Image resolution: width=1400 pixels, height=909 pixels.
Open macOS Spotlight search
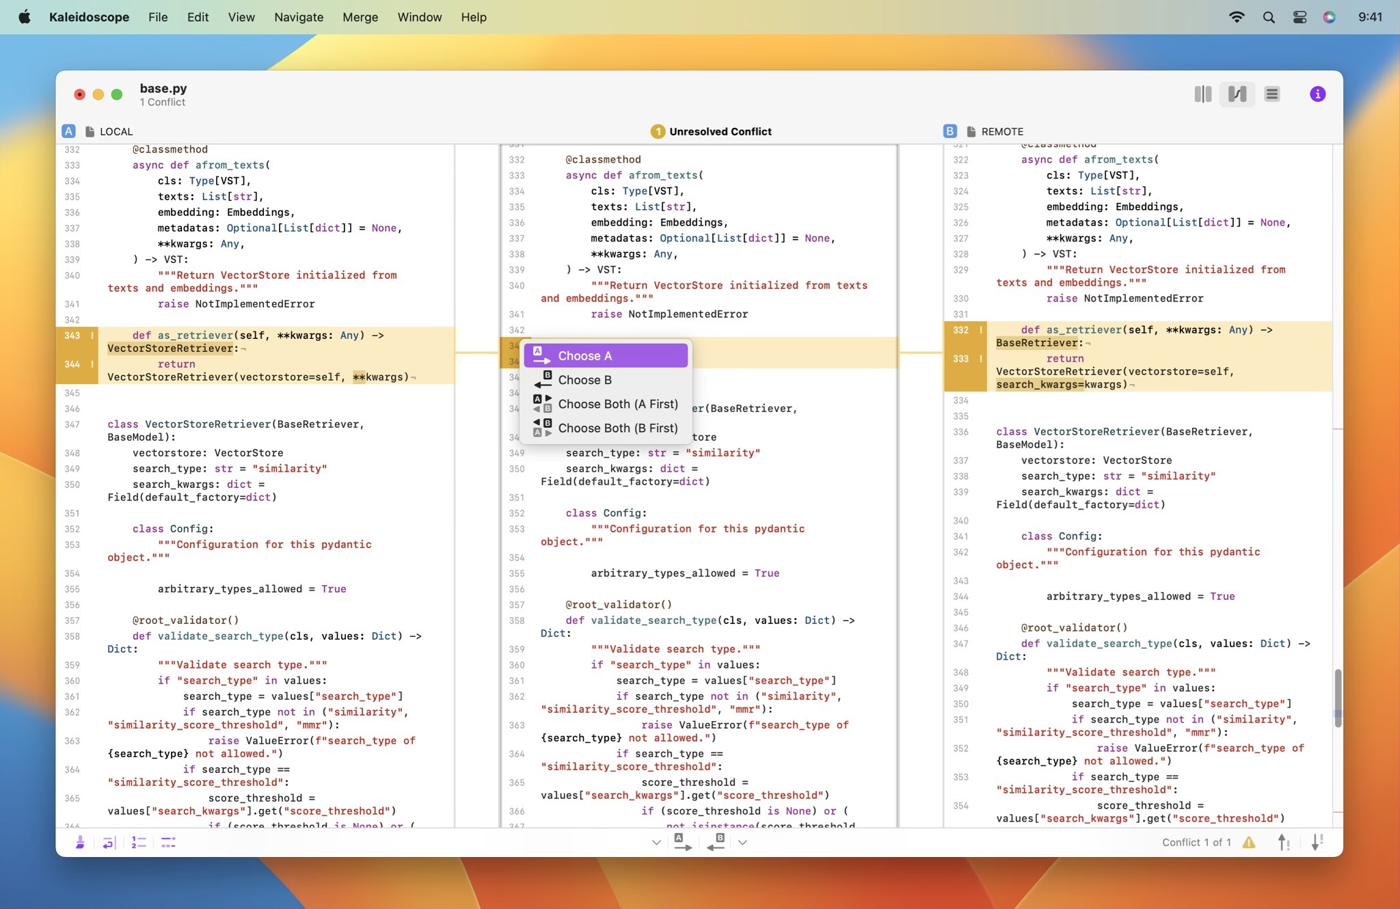(1268, 17)
